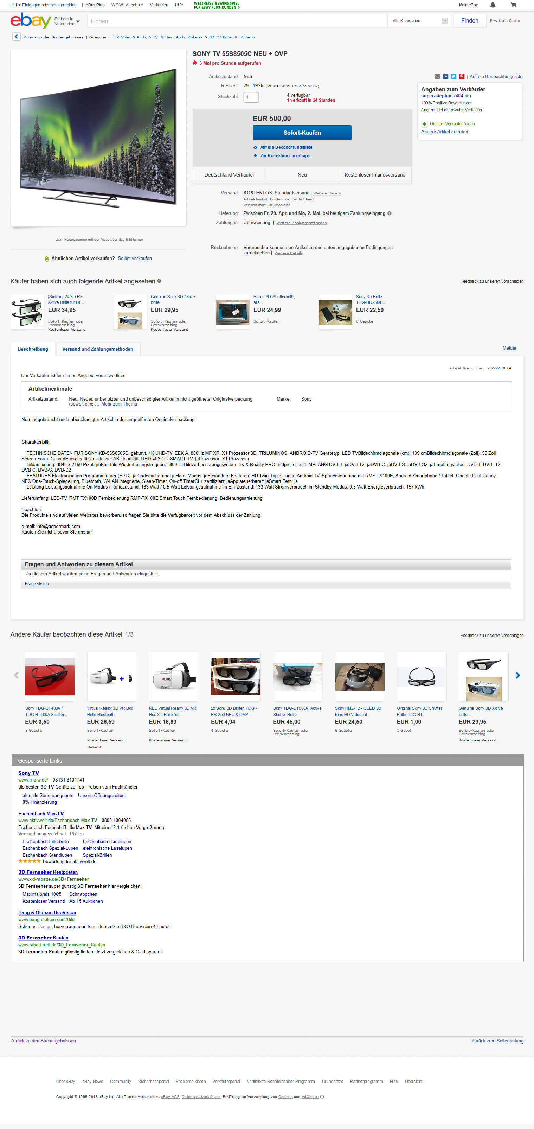
Task: Open 'Sony 3D Brille TDG-BR250/B...' listing link
Action: tap(371, 299)
